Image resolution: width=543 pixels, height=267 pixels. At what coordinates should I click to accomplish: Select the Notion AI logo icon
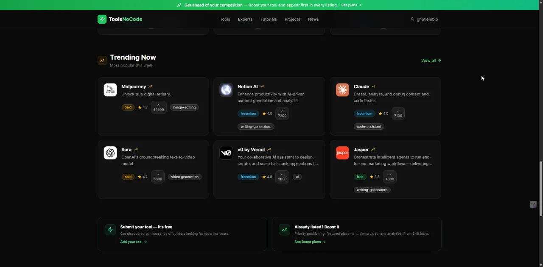(226, 89)
